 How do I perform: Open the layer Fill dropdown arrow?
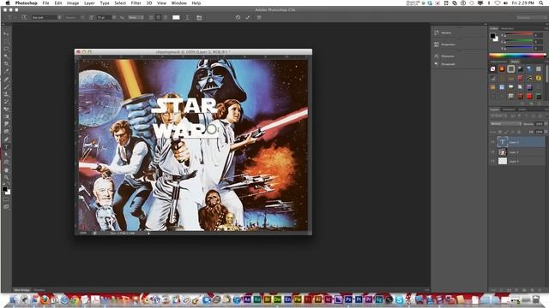546,132
